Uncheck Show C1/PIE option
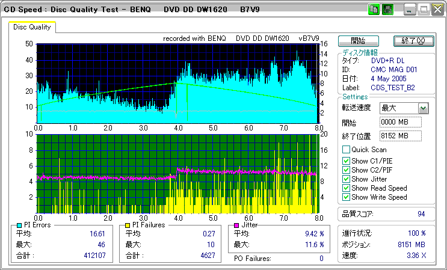 [346, 161]
